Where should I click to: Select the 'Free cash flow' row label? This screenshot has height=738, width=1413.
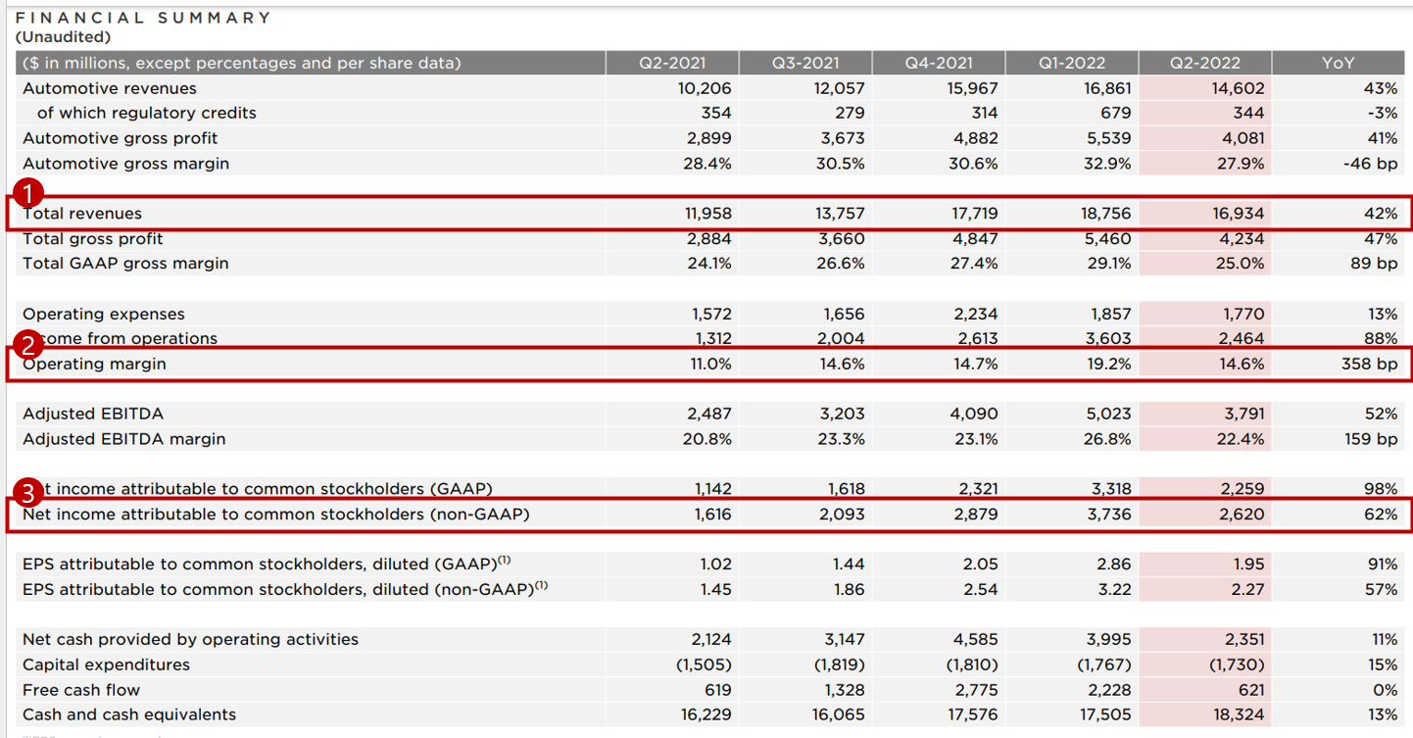point(81,690)
